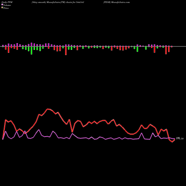Click the 'Daily PVM' title text
The width and height of the screenshot is (186, 186).
coord(7,2)
